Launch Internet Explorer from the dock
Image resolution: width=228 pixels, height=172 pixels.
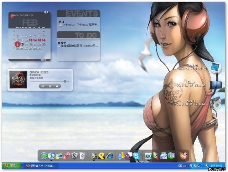coord(109,156)
